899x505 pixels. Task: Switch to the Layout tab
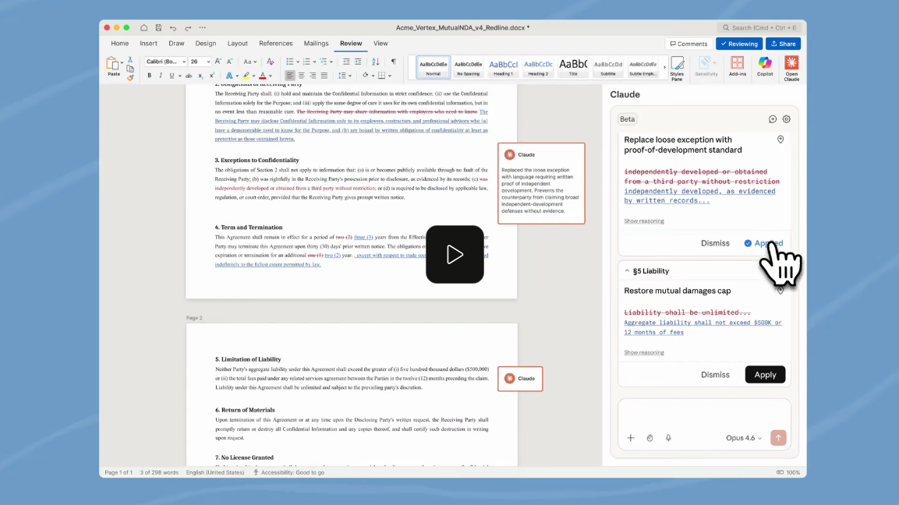click(x=237, y=44)
